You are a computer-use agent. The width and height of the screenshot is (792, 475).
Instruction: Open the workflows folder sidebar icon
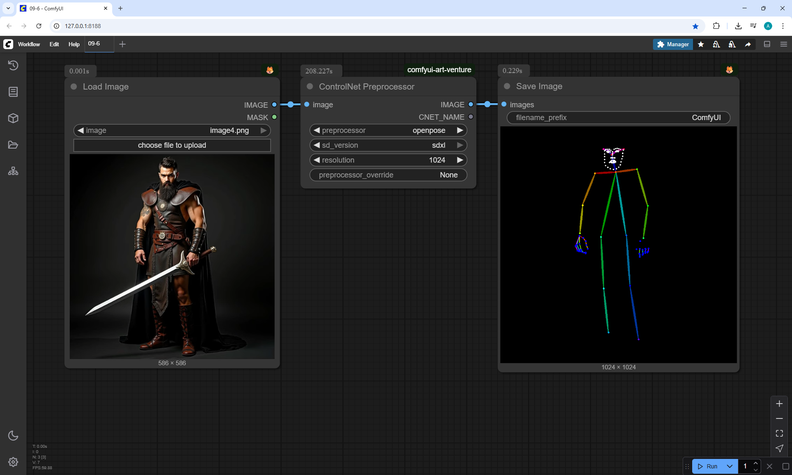(13, 145)
